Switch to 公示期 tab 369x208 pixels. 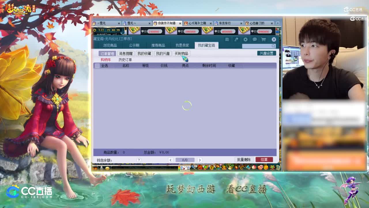tap(134, 45)
